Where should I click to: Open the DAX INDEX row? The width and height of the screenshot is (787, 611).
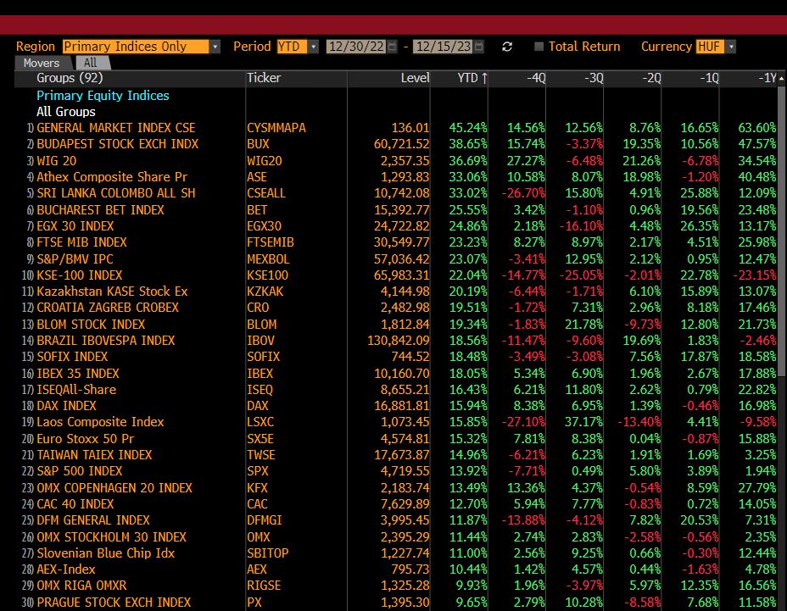397,406
